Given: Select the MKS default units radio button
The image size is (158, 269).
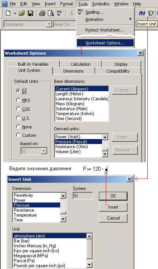Looking at the screenshot, I should pos(18,100).
